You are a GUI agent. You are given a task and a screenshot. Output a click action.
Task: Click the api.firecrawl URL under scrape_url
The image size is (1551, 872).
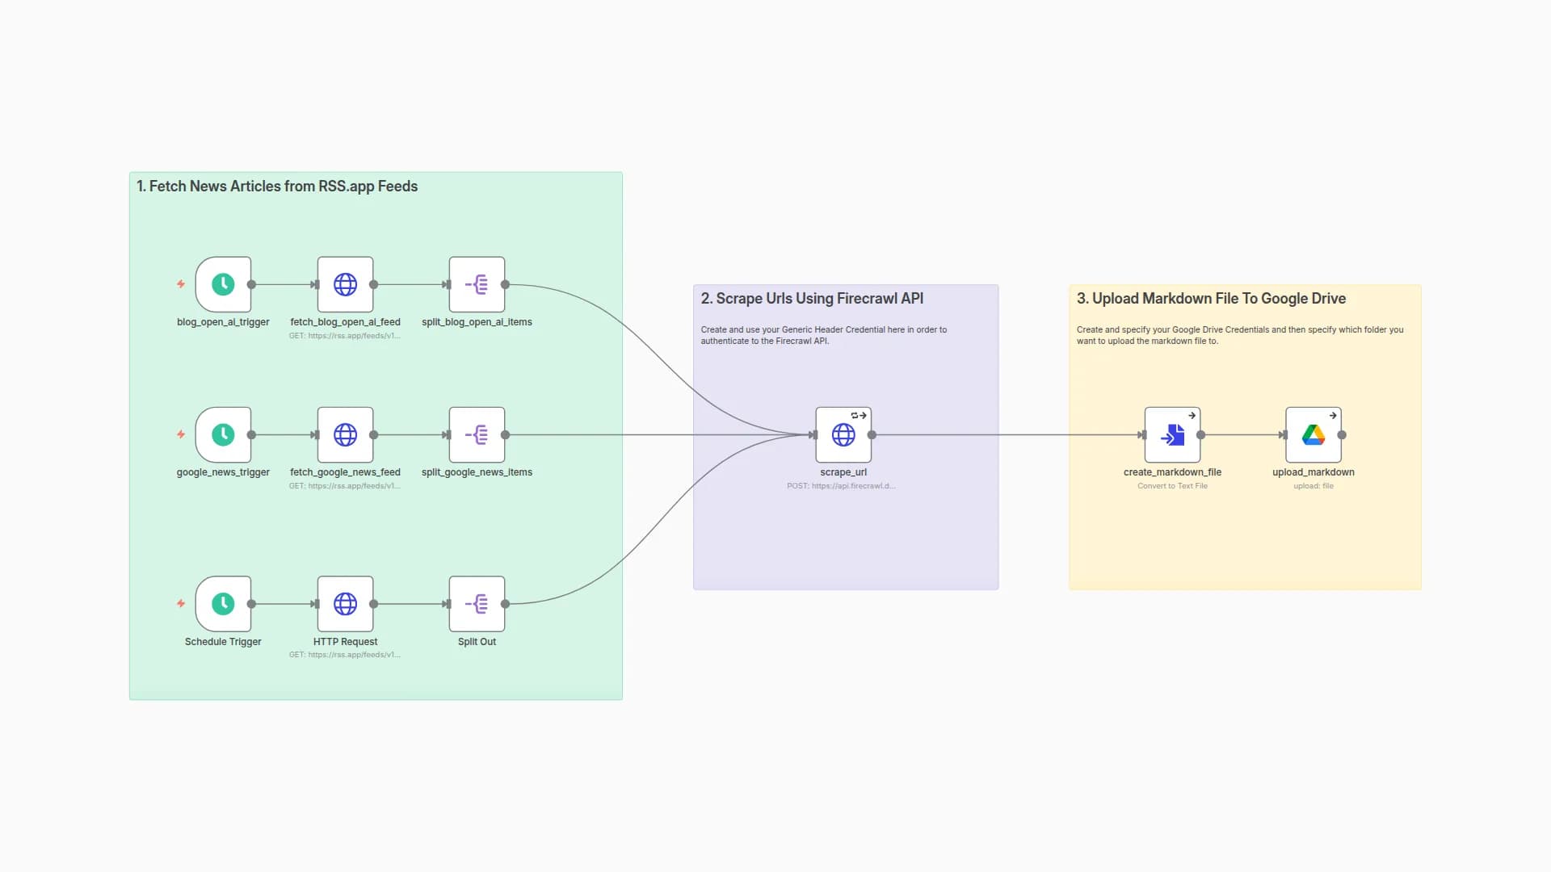coord(843,485)
